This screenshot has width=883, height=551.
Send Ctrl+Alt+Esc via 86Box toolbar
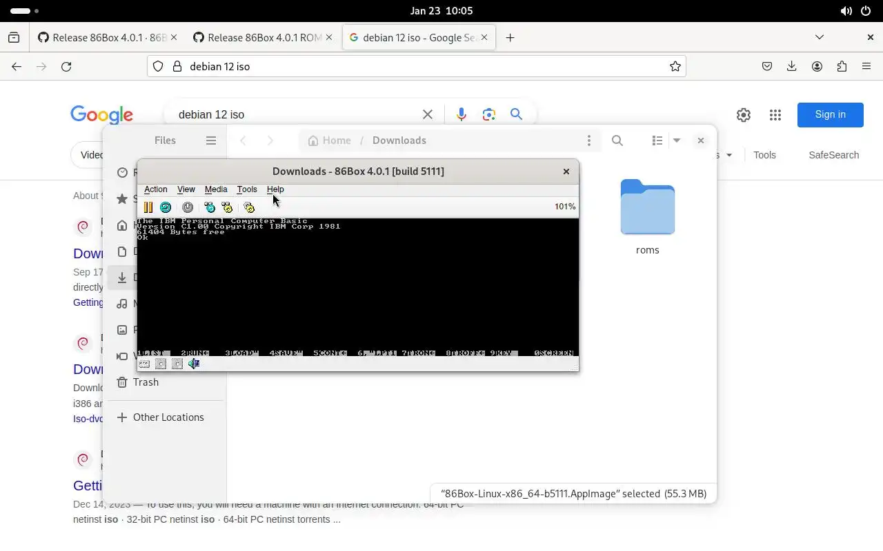coord(227,207)
